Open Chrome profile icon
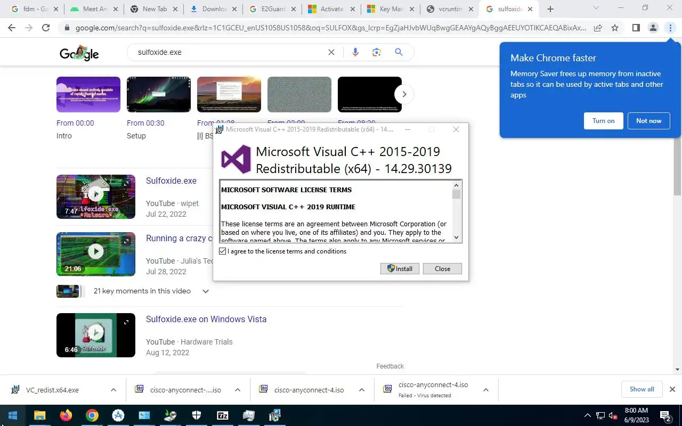This screenshot has width=682, height=426. (653, 28)
